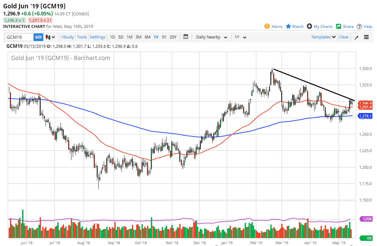Open the calendar date picker icon
Screen dimensions: 377x246
(185, 37)
